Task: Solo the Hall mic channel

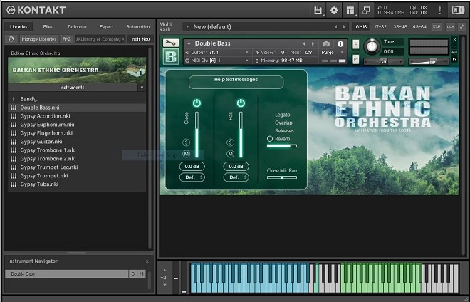Action: (230, 142)
